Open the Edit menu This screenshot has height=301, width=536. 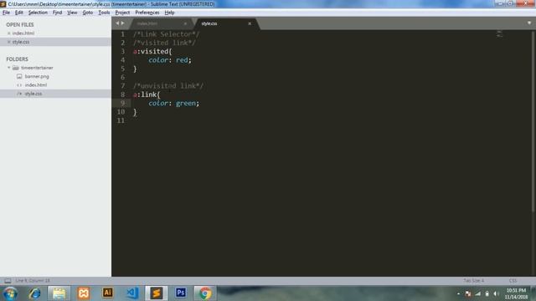point(18,13)
